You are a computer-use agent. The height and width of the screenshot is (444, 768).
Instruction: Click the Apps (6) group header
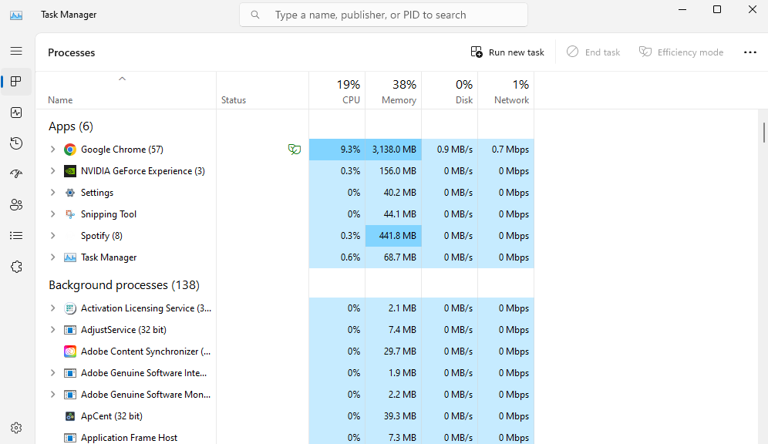[x=71, y=126]
